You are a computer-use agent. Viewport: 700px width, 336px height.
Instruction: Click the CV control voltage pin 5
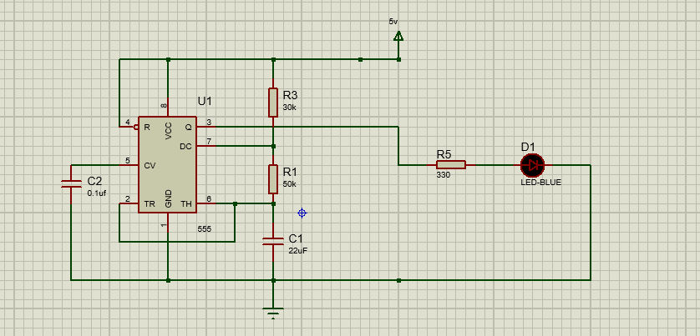point(129,165)
